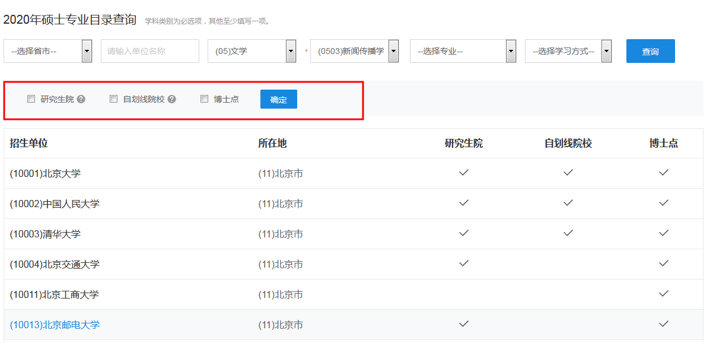Open the 选择省市 dropdown

point(48,51)
